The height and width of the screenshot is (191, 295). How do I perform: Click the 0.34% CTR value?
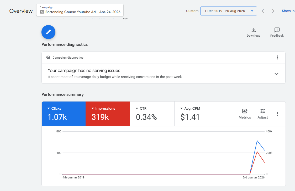pos(146,117)
